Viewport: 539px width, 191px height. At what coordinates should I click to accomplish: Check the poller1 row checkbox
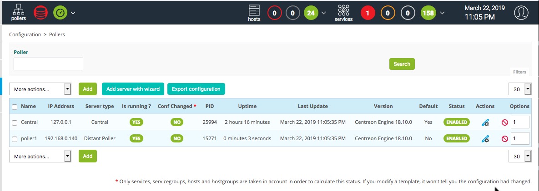click(15, 139)
